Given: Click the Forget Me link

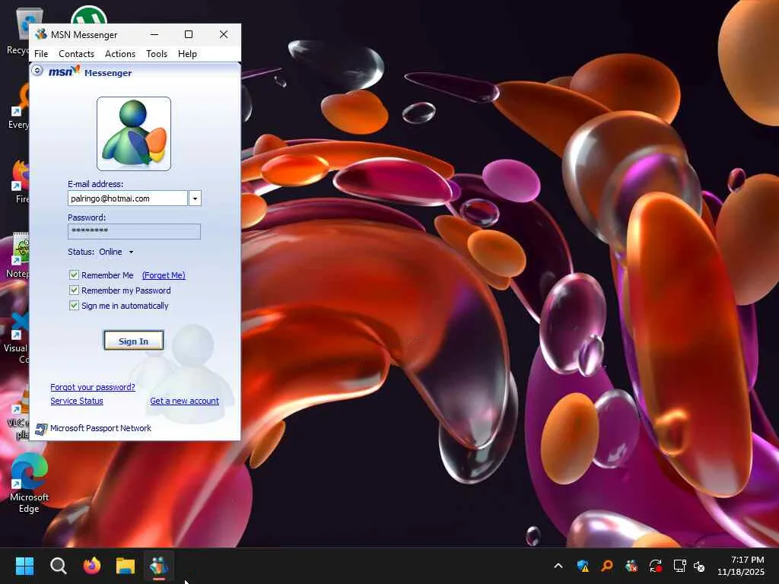Looking at the screenshot, I should (164, 275).
